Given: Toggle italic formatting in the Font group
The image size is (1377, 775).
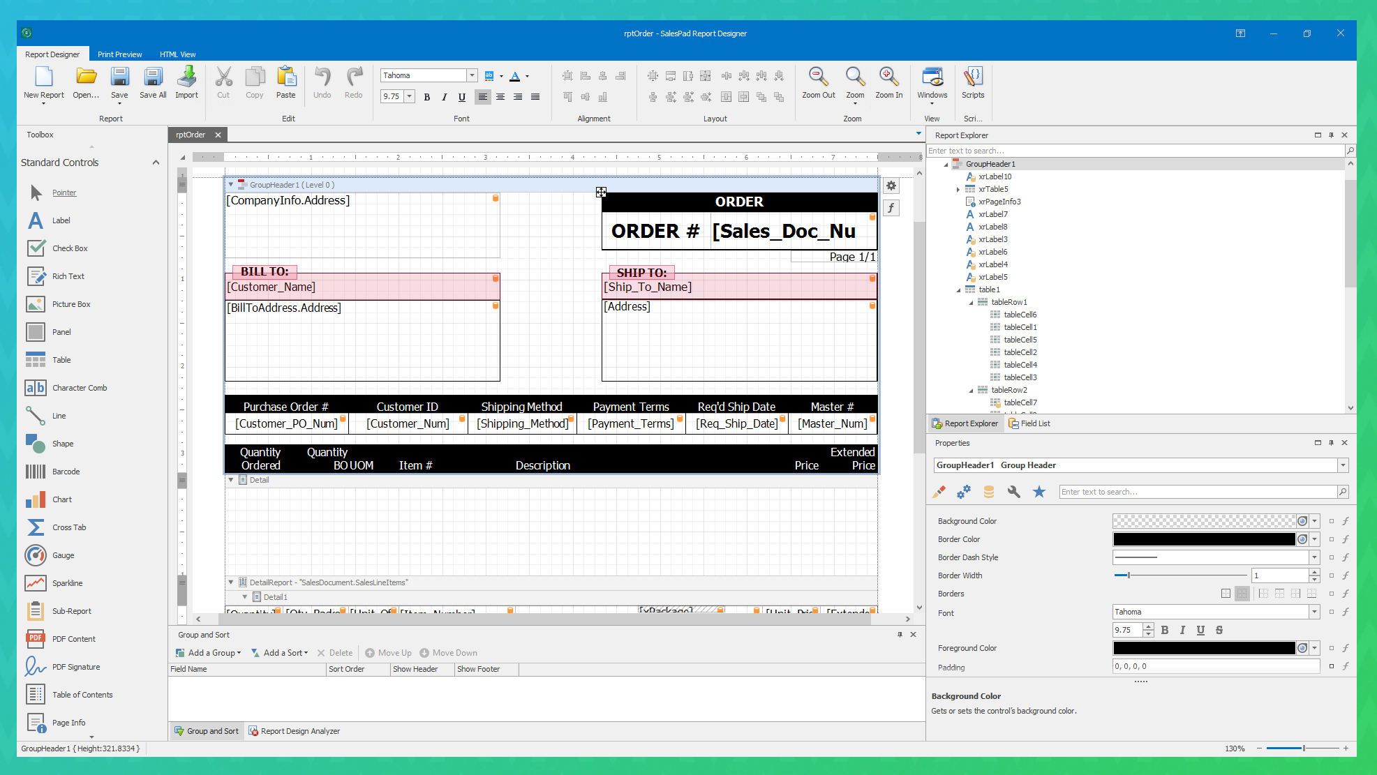Looking at the screenshot, I should 445,97.
